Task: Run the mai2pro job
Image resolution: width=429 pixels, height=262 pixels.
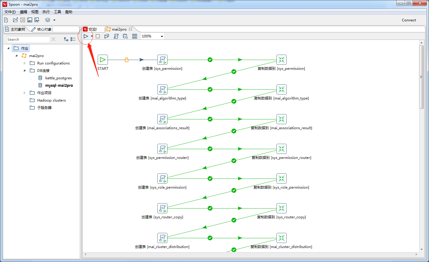Action: tap(86, 36)
